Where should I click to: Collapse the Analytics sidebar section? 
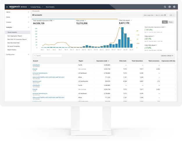click(x=28, y=27)
